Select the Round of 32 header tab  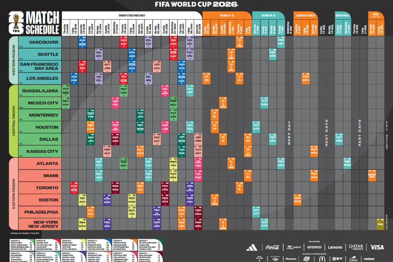click(227, 16)
